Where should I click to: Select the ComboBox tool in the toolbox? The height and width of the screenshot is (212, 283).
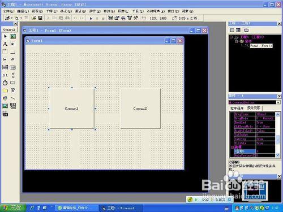point(5,67)
